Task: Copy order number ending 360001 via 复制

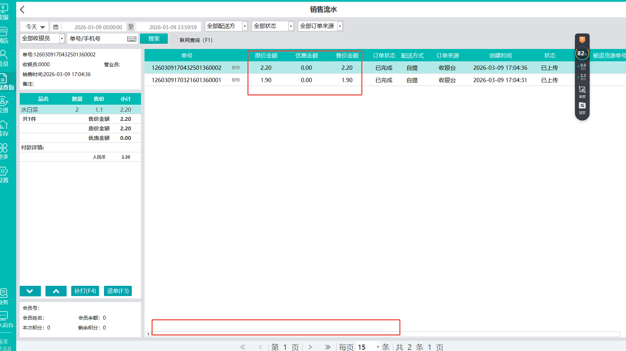Action: [x=236, y=80]
